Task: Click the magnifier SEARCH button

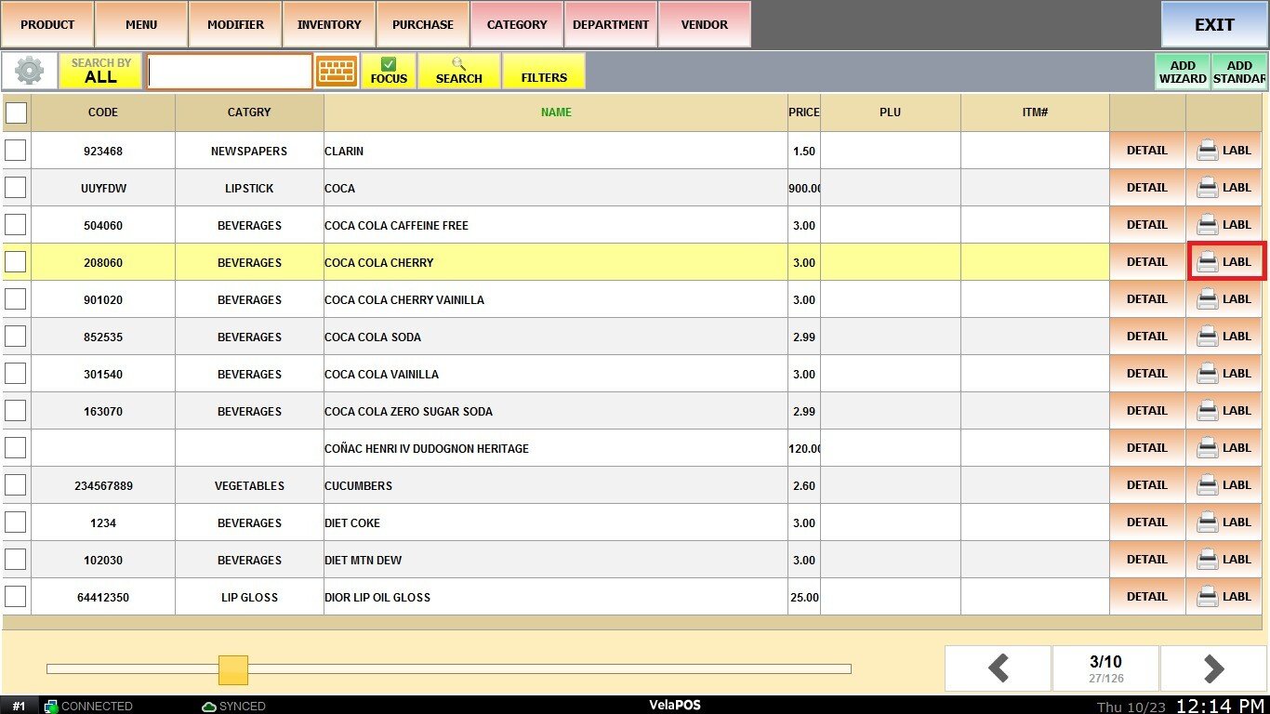Action: [x=459, y=71]
